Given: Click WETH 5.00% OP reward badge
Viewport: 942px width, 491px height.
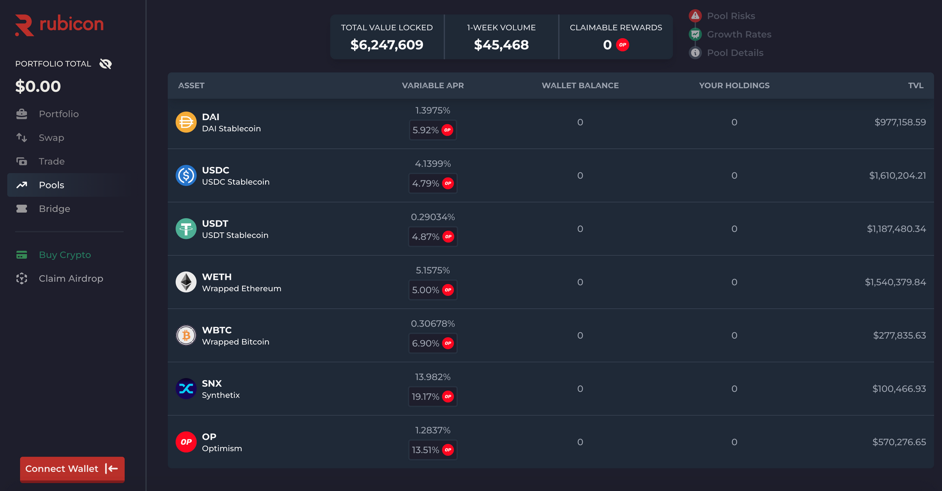Looking at the screenshot, I should [433, 290].
